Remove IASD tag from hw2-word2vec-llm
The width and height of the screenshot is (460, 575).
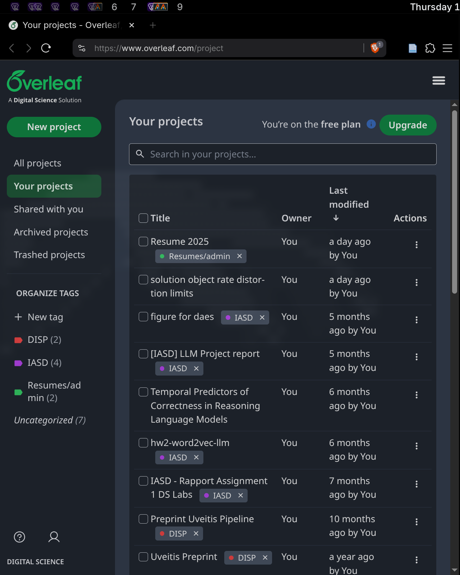click(196, 457)
